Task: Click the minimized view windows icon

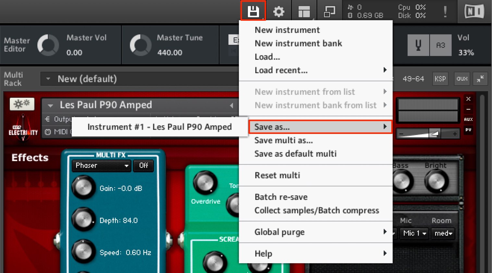Action: pos(329,12)
